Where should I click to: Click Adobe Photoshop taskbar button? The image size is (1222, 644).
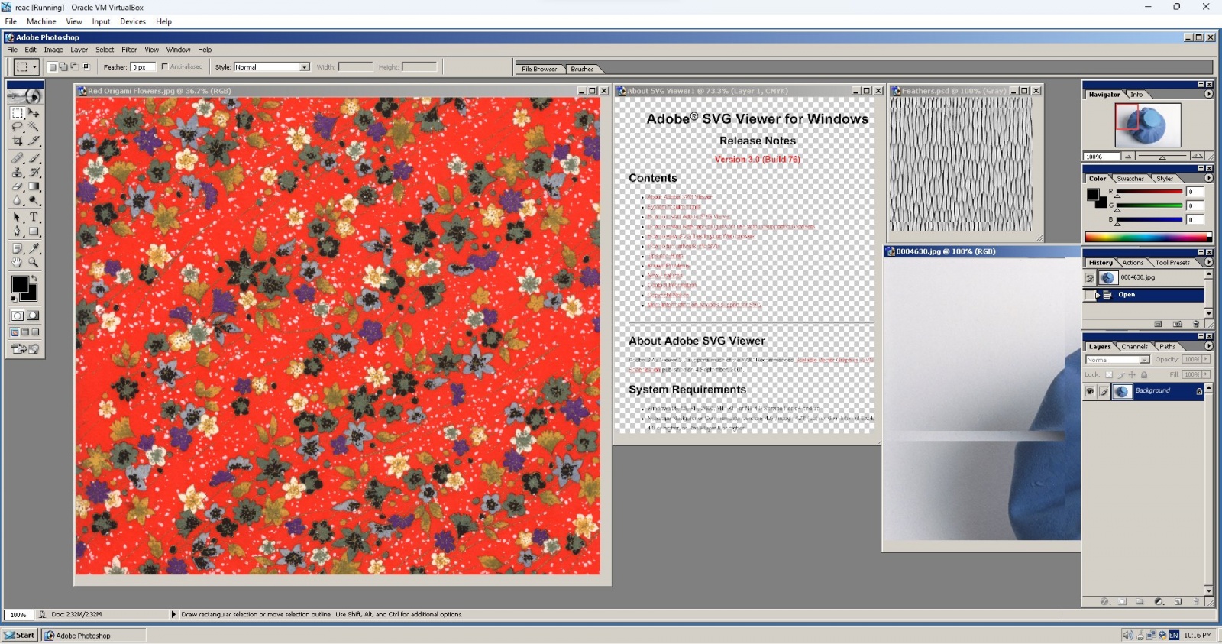93,635
